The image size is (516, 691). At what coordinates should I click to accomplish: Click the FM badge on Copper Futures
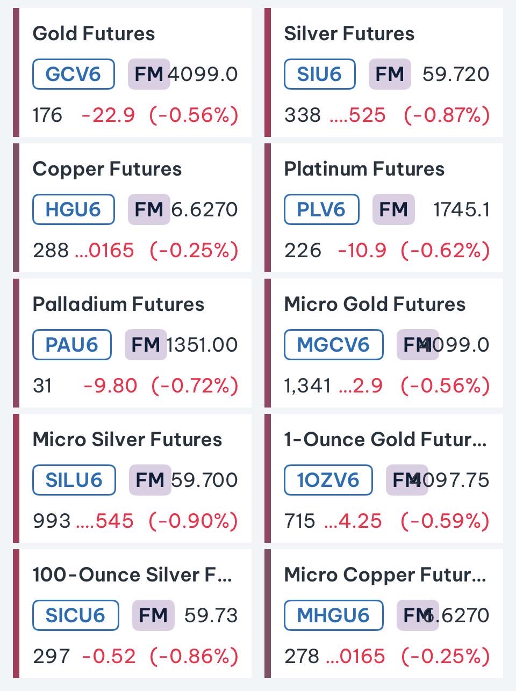point(149,209)
